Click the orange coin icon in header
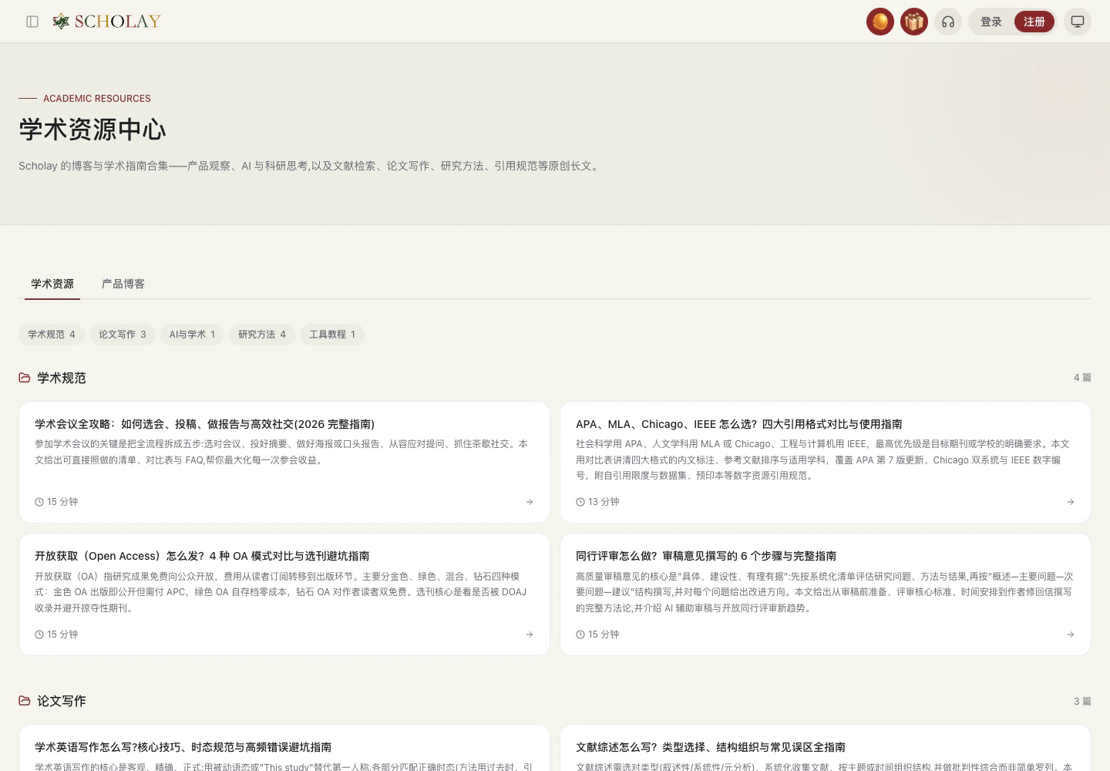This screenshot has height=771, width=1110. click(x=880, y=22)
